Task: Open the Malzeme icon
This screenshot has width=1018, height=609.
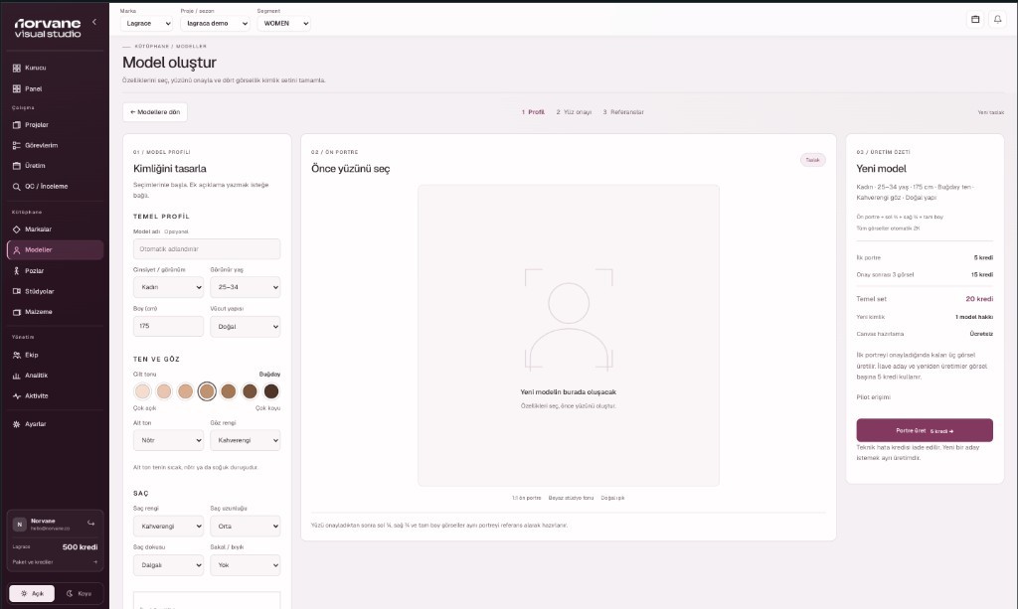Action: point(16,312)
